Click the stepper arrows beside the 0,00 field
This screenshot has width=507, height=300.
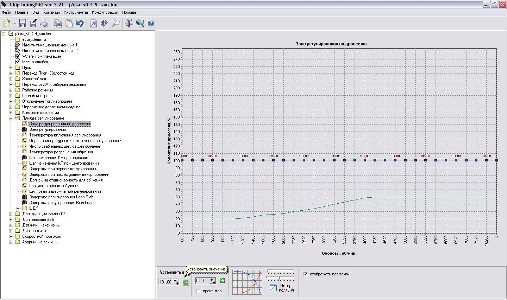click(x=213, y=281)
